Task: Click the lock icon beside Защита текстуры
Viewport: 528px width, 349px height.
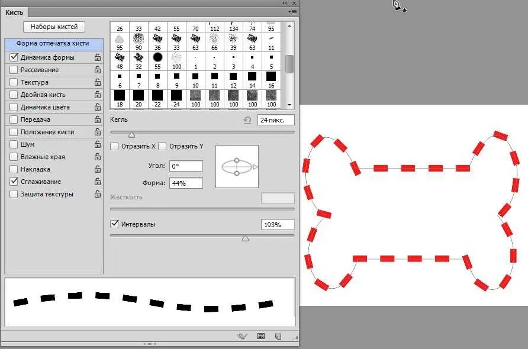Action: pos(98,194)
